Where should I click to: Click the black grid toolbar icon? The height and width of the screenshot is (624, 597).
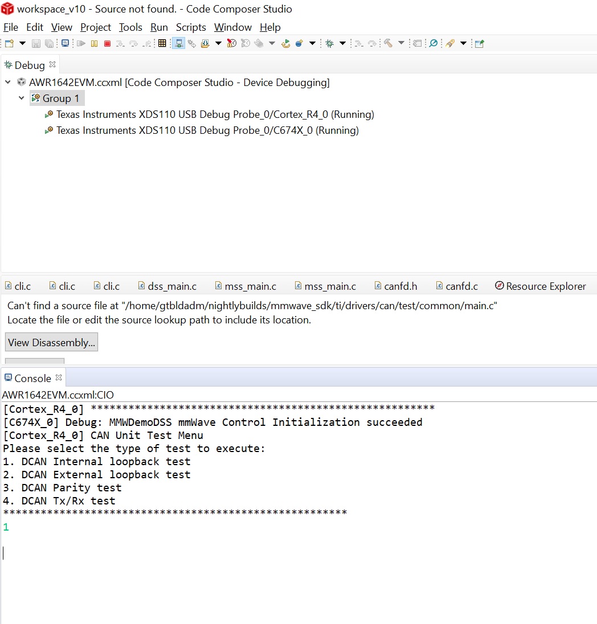[x=162, y=43]
